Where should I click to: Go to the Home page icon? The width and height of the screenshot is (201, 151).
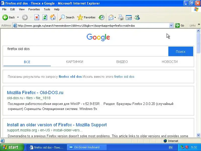tap(53, 17)
